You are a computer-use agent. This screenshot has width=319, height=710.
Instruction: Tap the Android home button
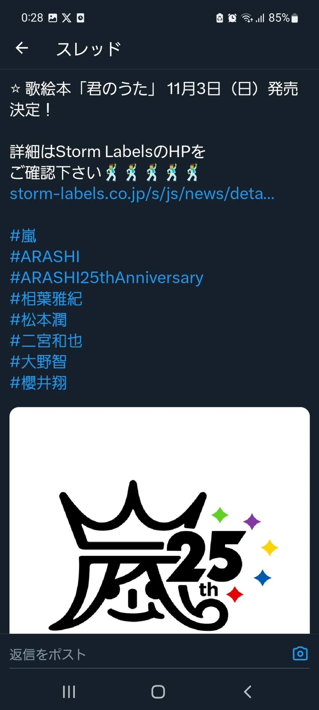158,692
